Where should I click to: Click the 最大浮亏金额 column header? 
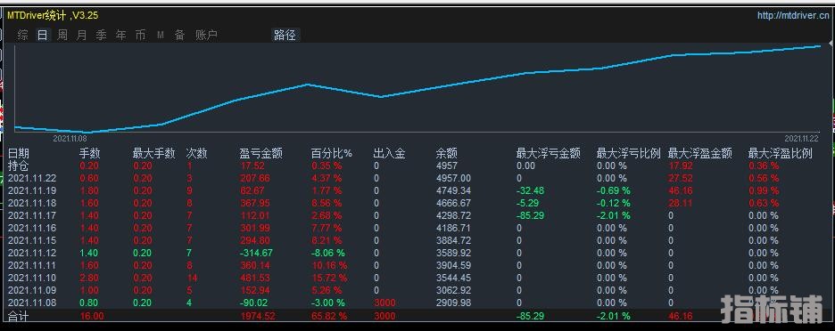(549, 154)
